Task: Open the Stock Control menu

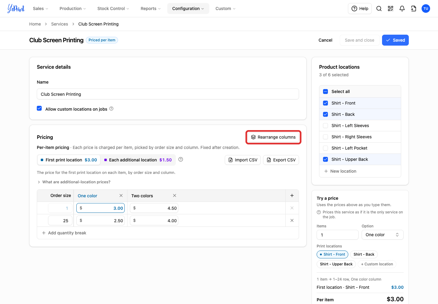Action: [x=113, y=9]
